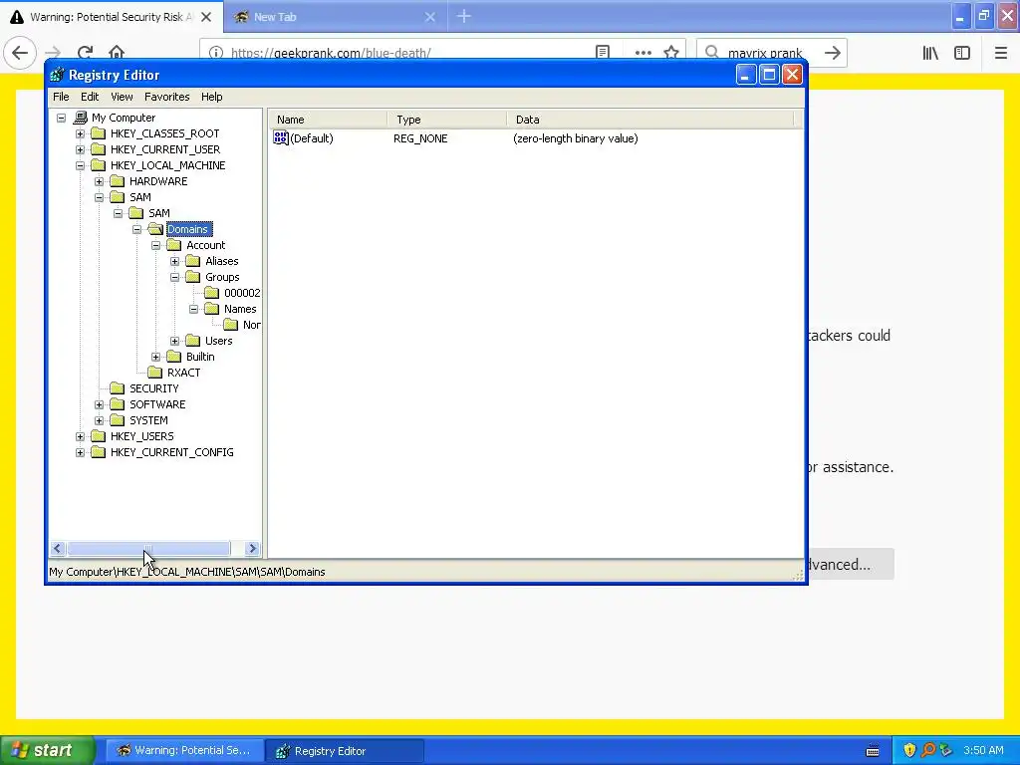This screenshot has height=765, width=1020.
Task: Select the SECURITY folder icon
Action: (x=118, y=388)
